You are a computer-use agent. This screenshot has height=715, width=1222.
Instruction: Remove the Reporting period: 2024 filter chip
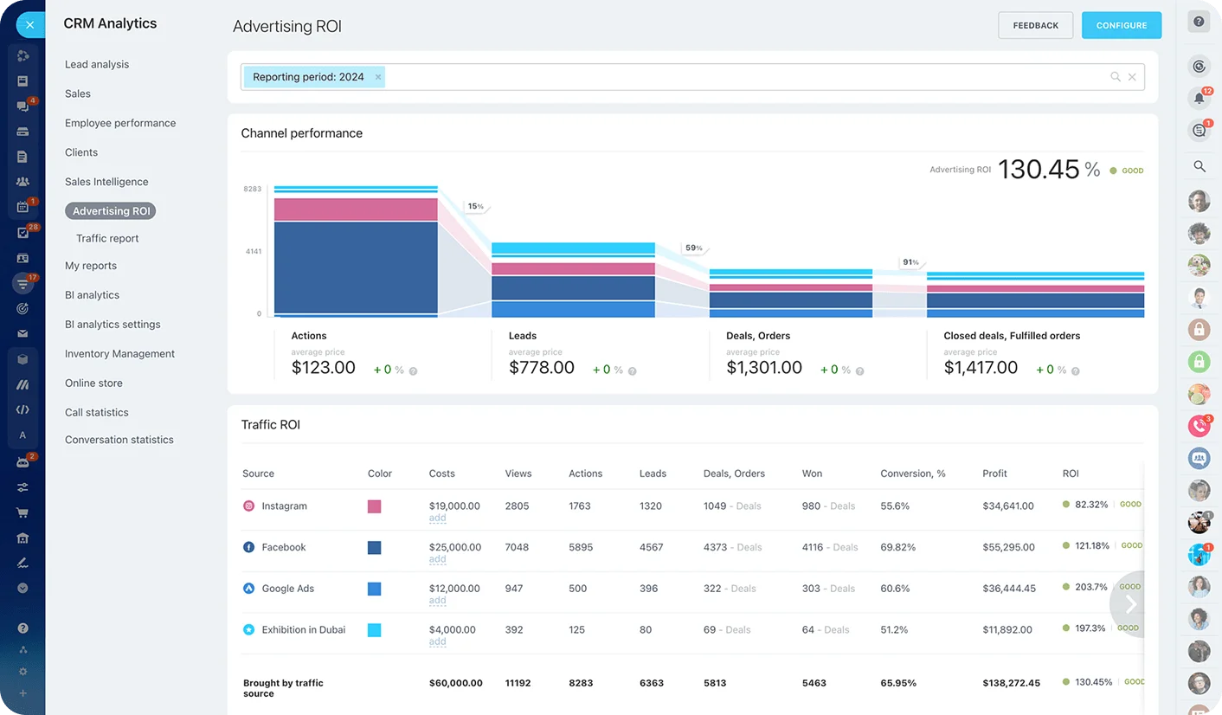[378, 77]
